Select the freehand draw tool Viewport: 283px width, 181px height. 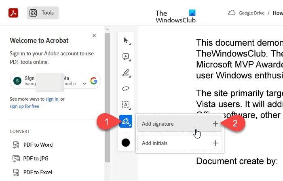[x=126, y=89]
